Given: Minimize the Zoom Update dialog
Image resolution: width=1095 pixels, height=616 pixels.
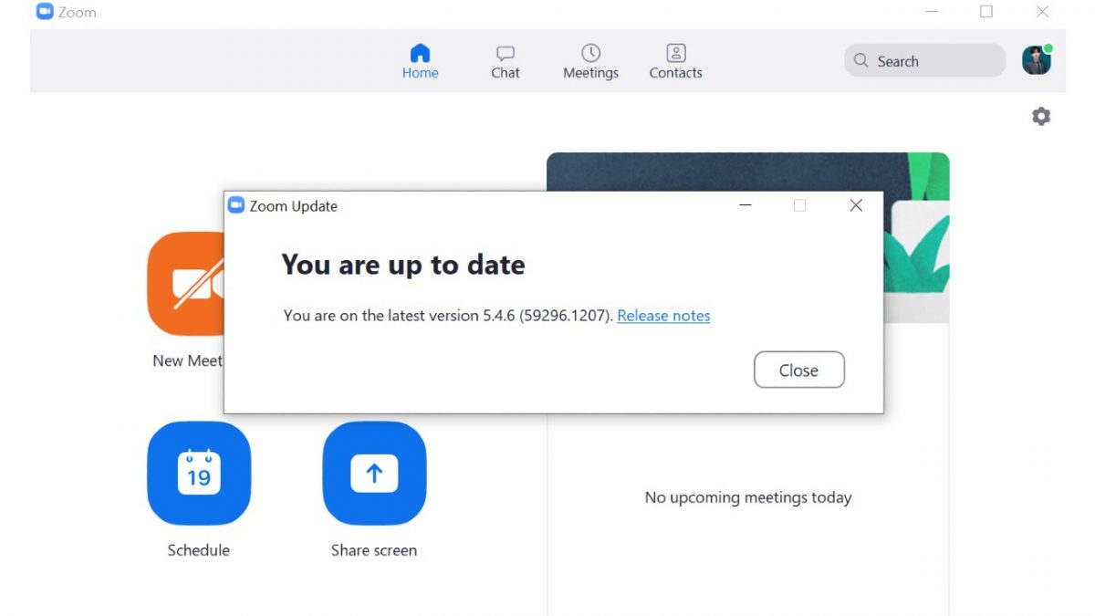Looking at the screenshot, I should pos(746,205).
